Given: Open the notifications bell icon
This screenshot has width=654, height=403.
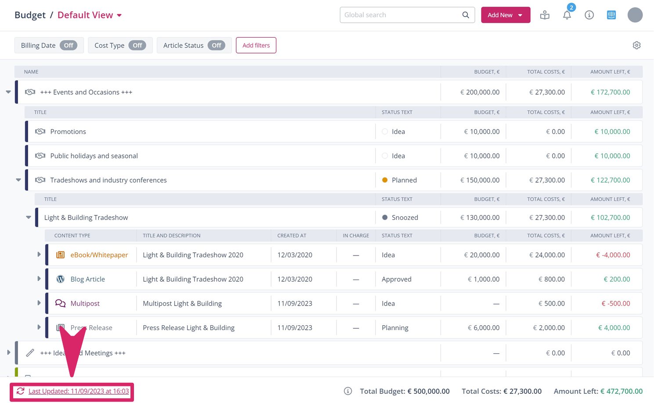Looking at the screenshot, I should 567,15.
